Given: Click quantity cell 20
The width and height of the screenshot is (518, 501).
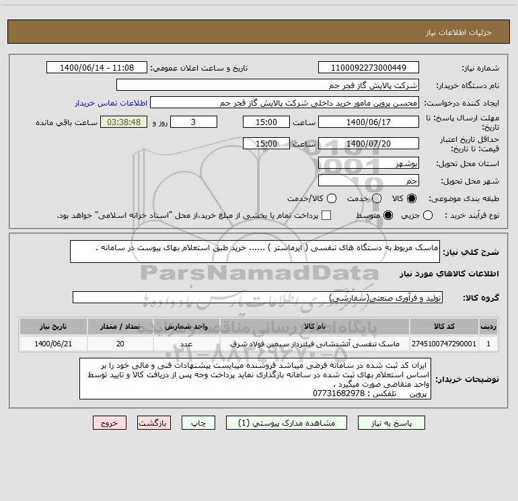Looking at the screenshot, I should [x=120, y=344].
